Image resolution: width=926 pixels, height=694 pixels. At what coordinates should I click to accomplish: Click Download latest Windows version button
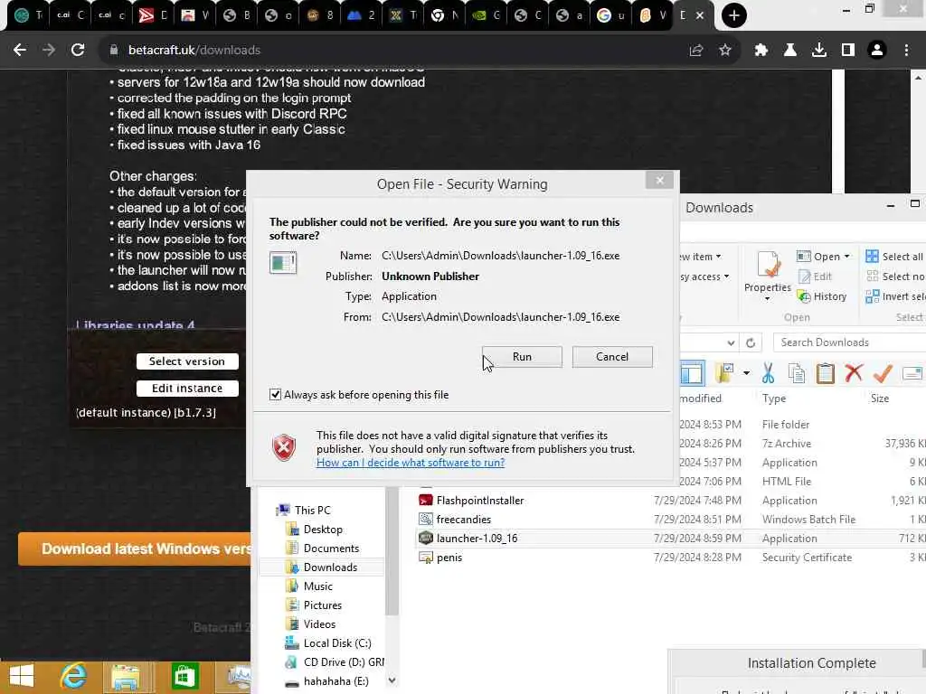(135, 549)
